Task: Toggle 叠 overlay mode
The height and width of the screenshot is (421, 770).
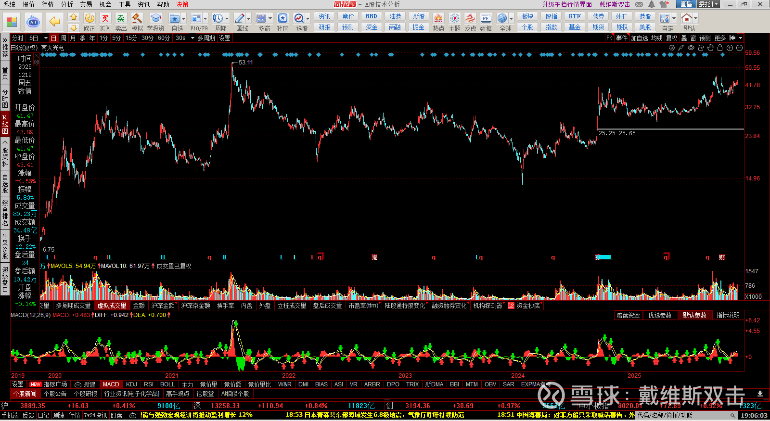Action: click(x=684, y=38)
